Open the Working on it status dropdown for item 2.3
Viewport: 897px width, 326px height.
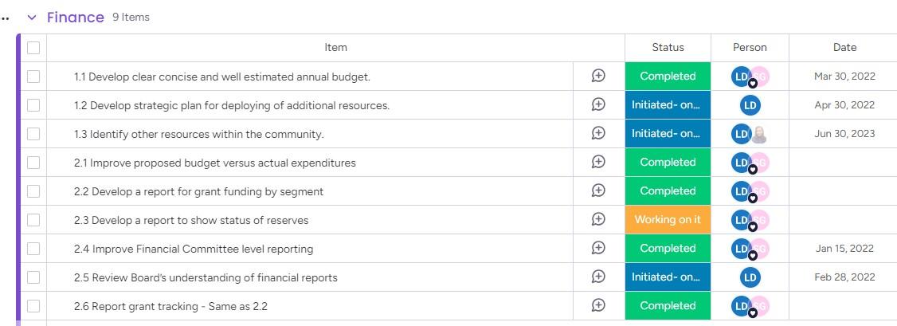[668, 220]
